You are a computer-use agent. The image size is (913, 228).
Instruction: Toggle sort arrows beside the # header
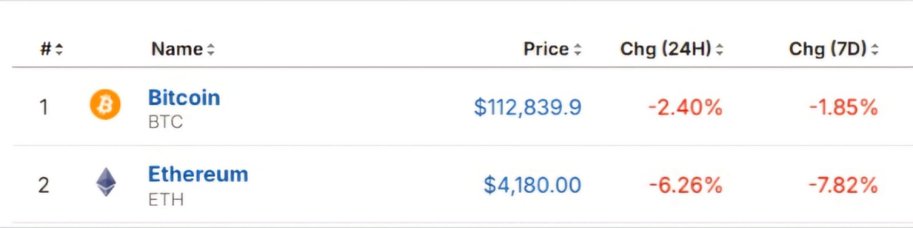(x=59, y=49)
